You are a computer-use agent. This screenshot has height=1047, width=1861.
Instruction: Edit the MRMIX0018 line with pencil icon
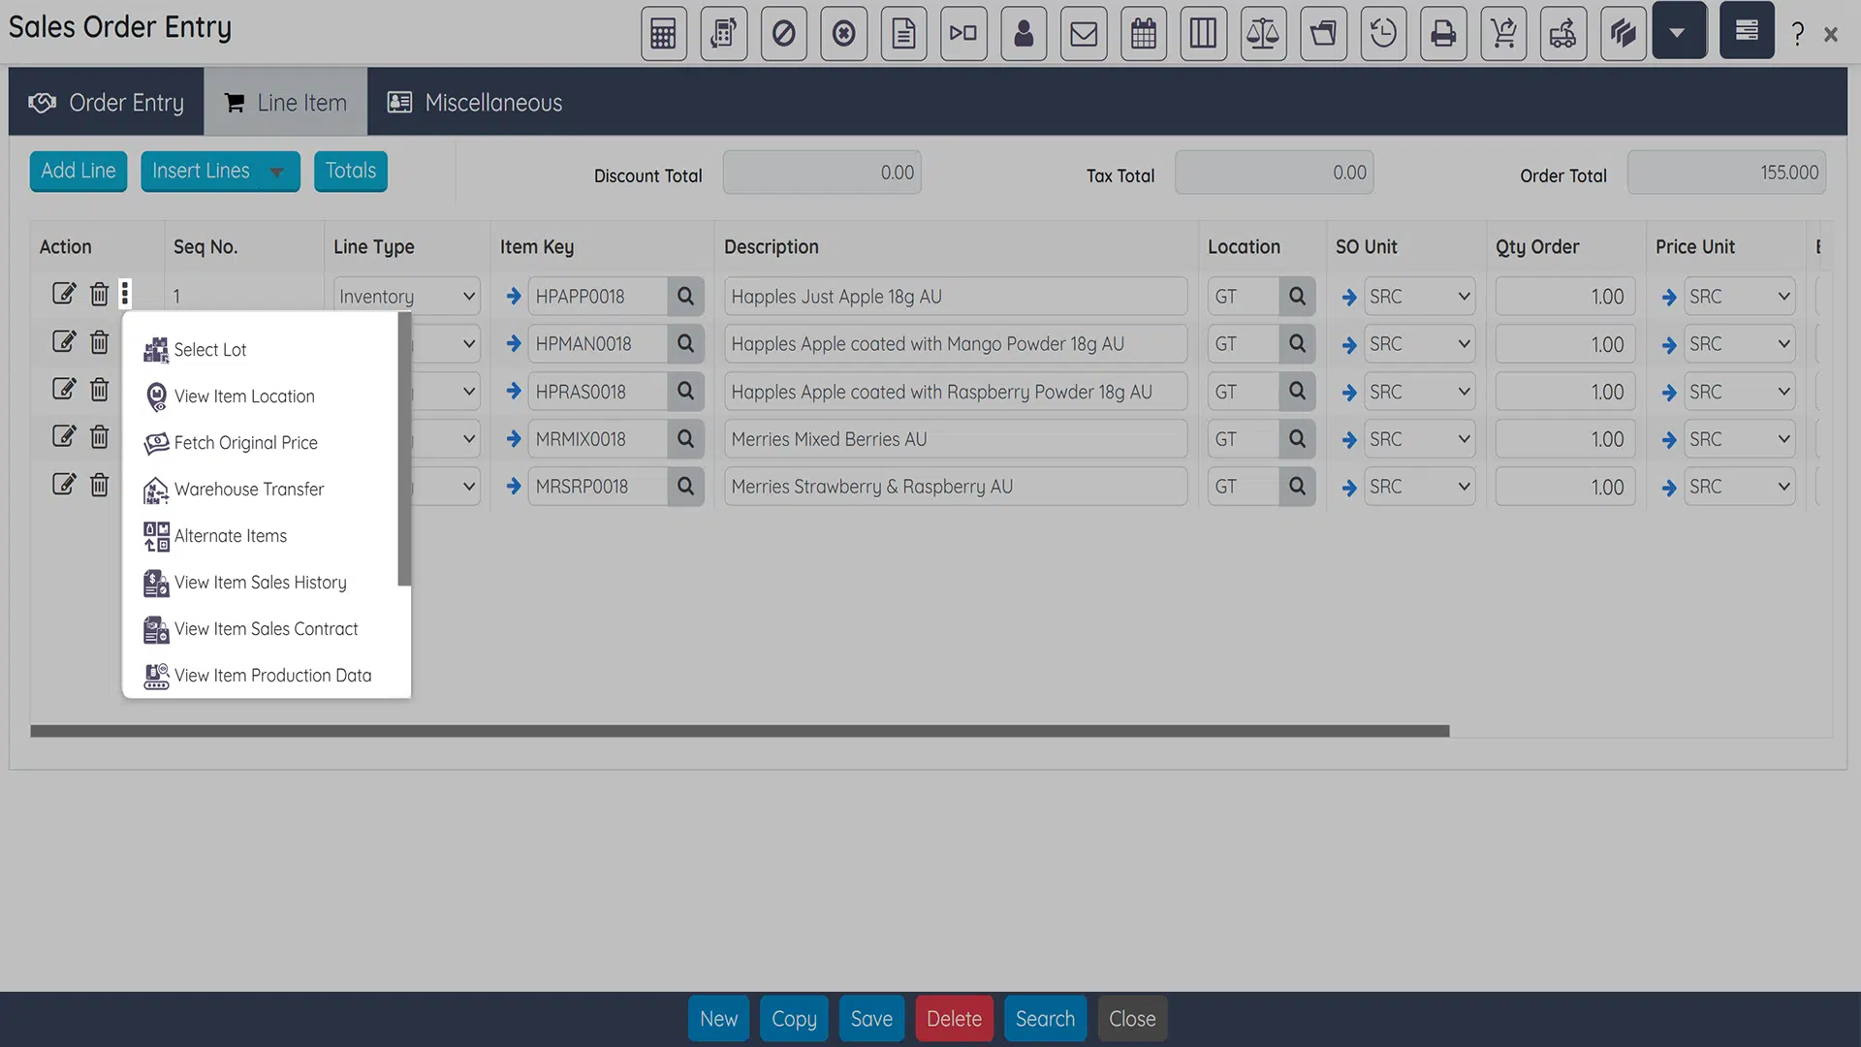coord(64,437)
